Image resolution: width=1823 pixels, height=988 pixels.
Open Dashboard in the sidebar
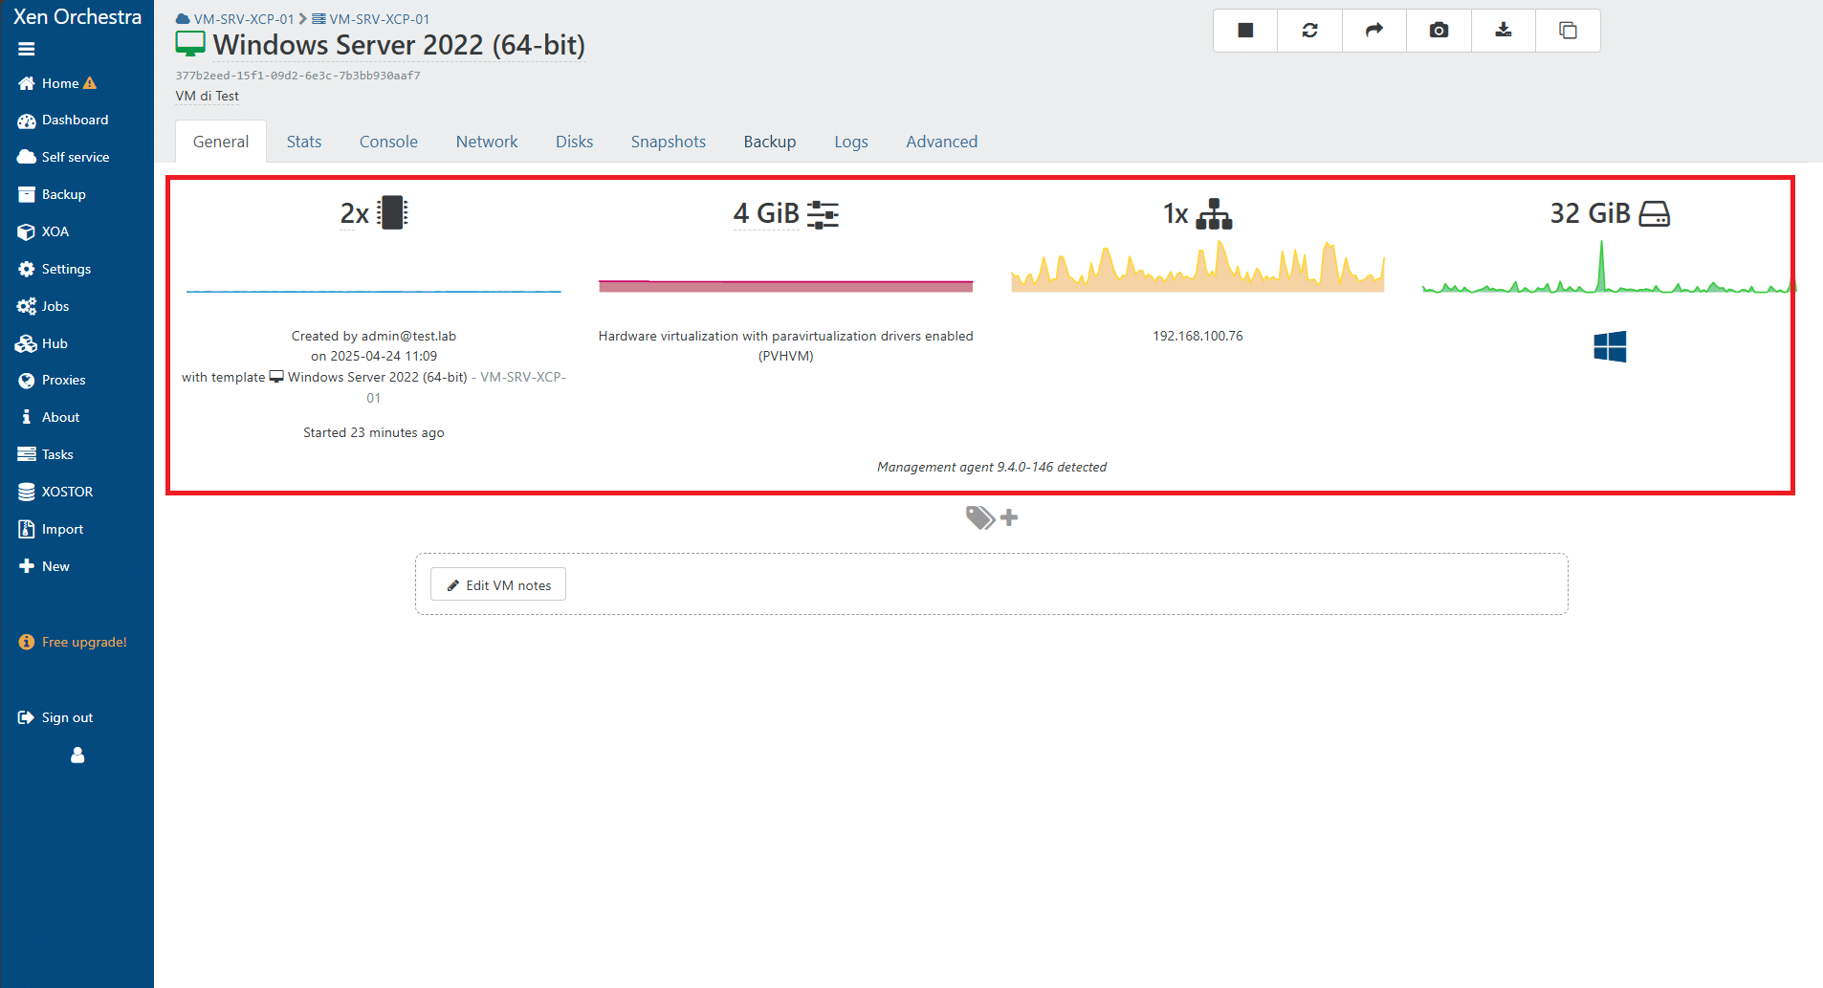point(63,120)
